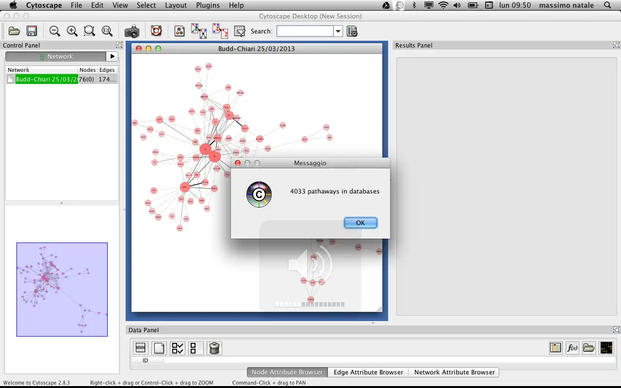Click the network overview thumbnail in Control Panel

point(62,290)
